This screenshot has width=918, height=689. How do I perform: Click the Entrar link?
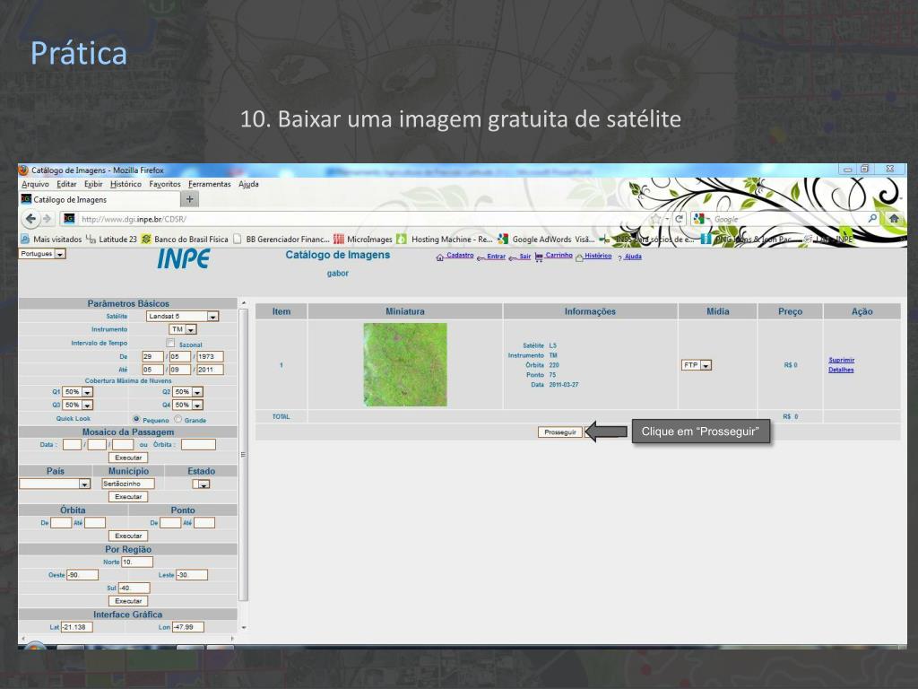496,256
